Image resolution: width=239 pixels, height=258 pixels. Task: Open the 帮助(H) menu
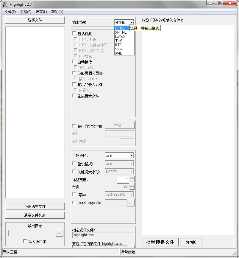57,12
